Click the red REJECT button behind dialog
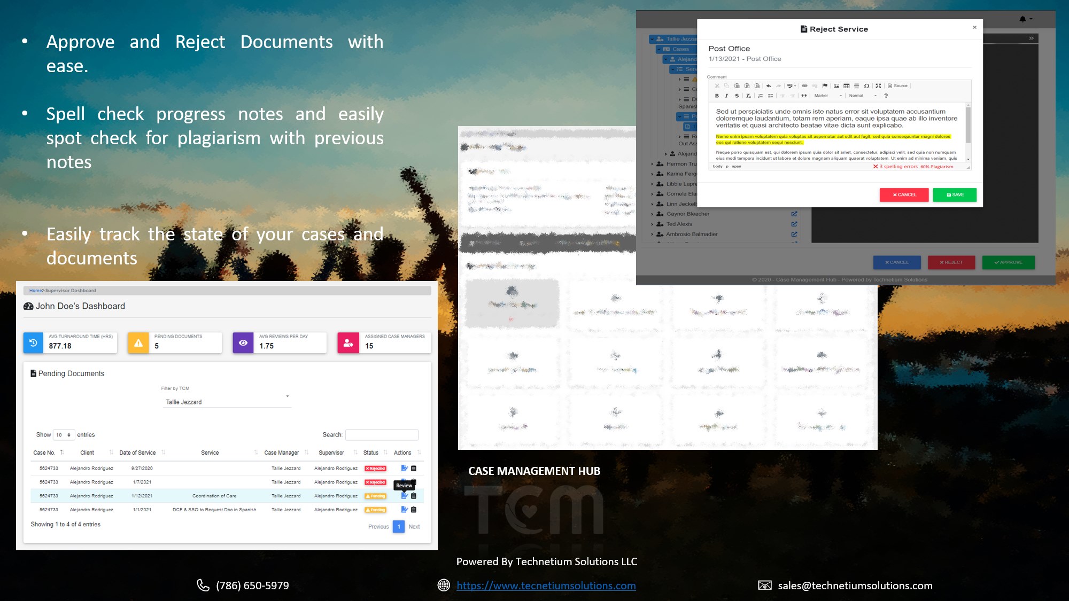Viewport: 1069px width, 601px height. tap(951, 263)
